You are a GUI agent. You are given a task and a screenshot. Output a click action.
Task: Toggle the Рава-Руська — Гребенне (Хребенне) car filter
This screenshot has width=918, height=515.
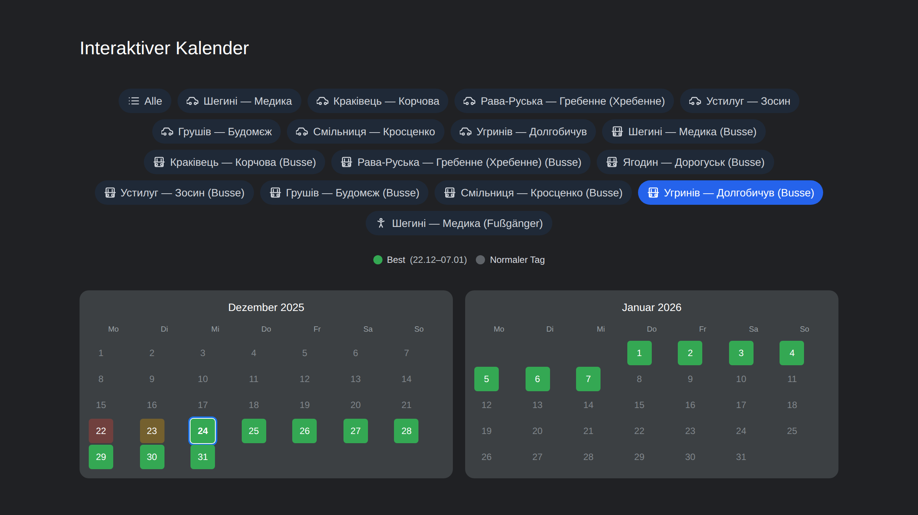[564, 101]
